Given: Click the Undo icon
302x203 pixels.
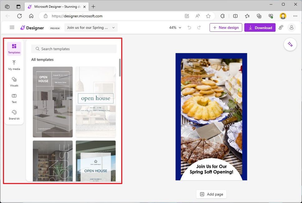Looking at the screenshot, I should point(189,27).
